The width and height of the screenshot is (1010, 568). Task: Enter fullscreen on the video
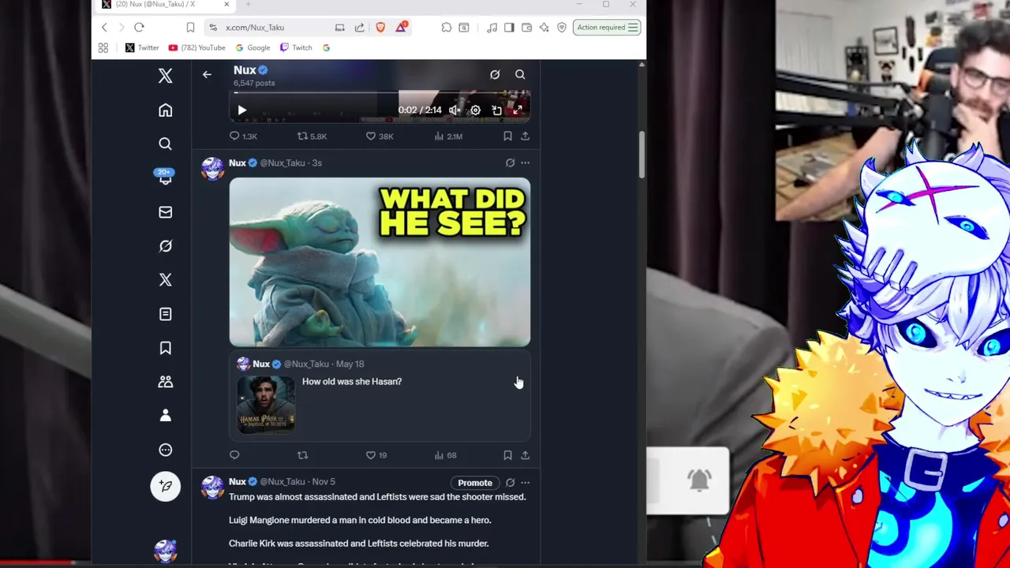coord(517,110)
